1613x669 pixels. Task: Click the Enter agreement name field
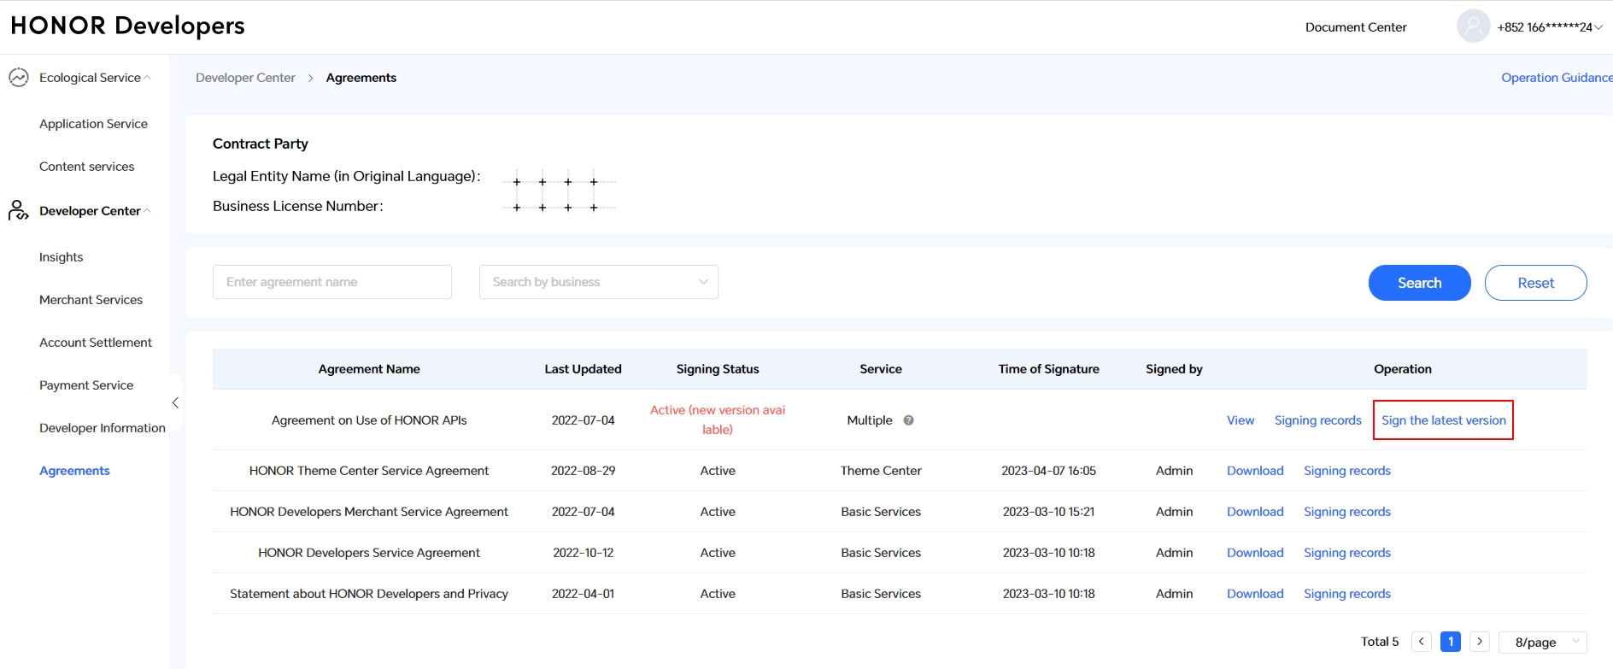[331, 282]
